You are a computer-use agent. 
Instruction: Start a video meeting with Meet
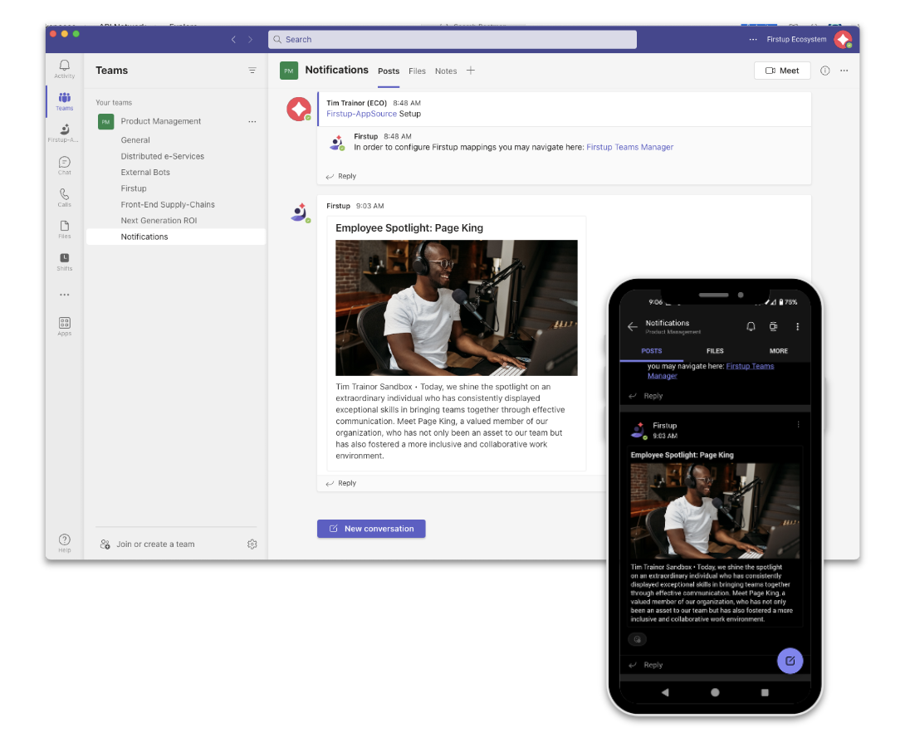coord(782,71)
